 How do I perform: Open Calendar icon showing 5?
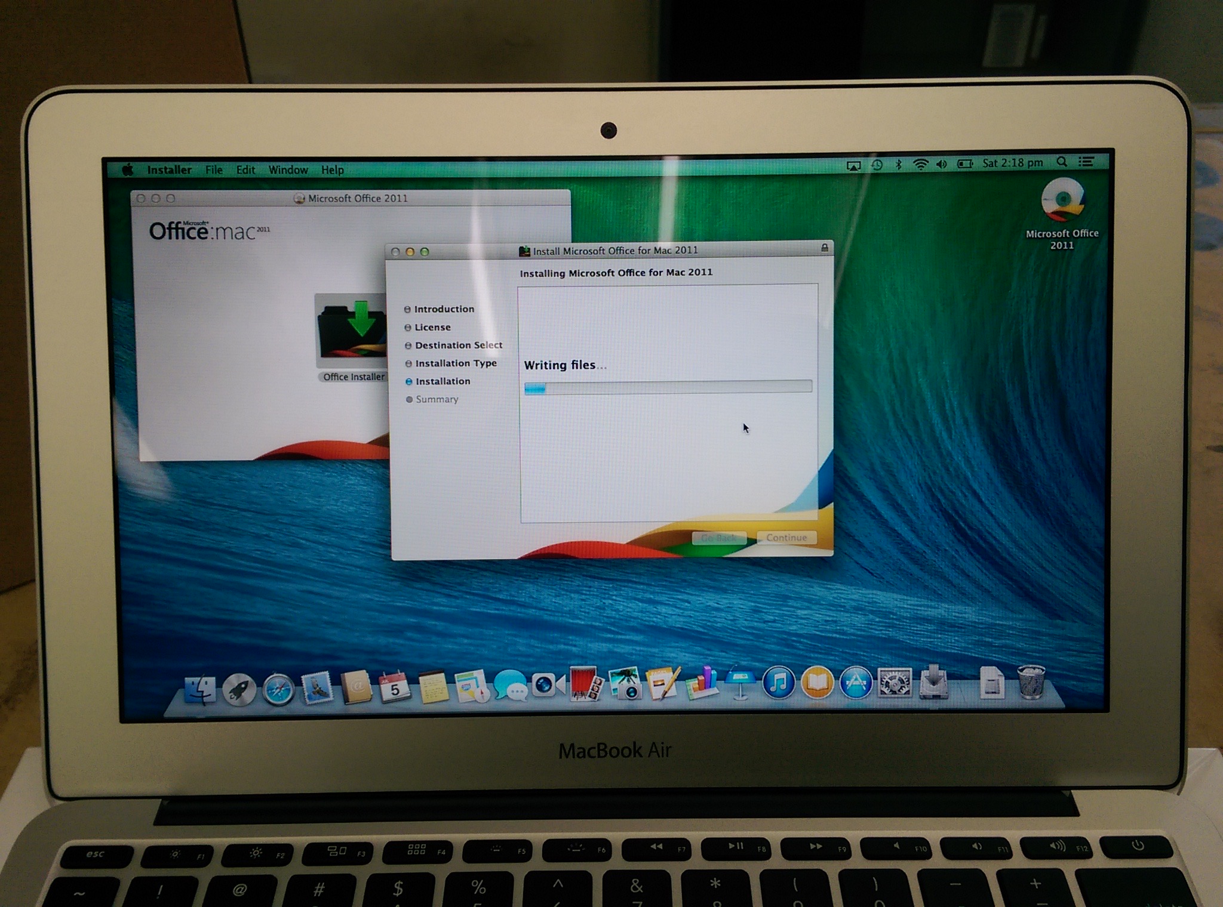click(394, 687)
